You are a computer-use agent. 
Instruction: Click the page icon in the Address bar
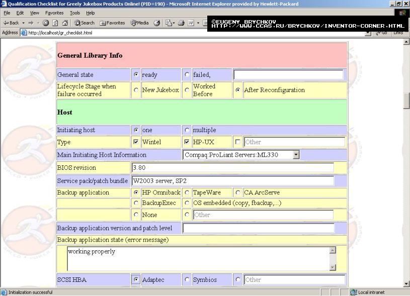tap(24, 33)
